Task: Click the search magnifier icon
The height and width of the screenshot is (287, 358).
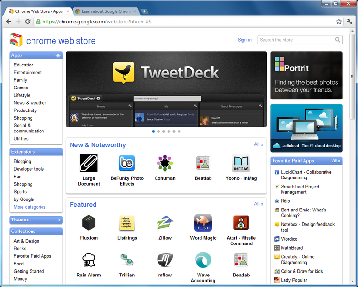Action: tap(337, 40)
